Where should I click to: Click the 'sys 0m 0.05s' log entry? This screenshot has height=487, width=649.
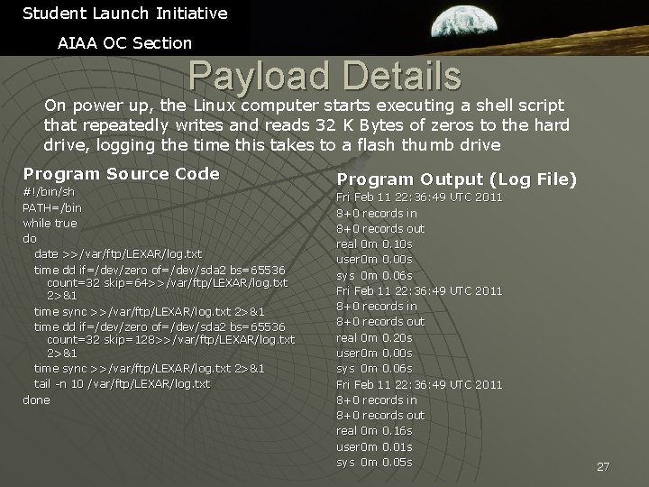pyautogui.click(x=374, y=462)
